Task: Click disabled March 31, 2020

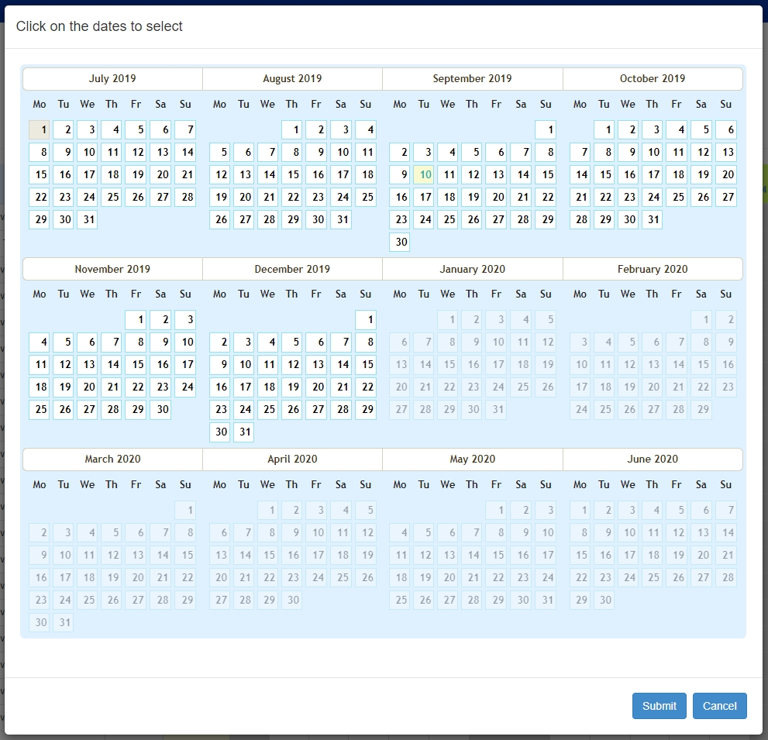Action: pos(64,622)
